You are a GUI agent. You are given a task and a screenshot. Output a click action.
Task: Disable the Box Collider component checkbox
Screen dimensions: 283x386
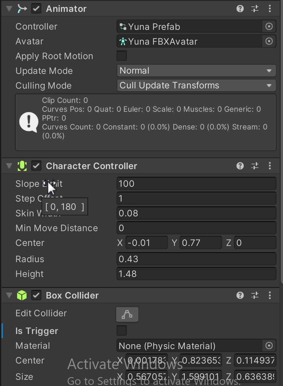[36, 295]
